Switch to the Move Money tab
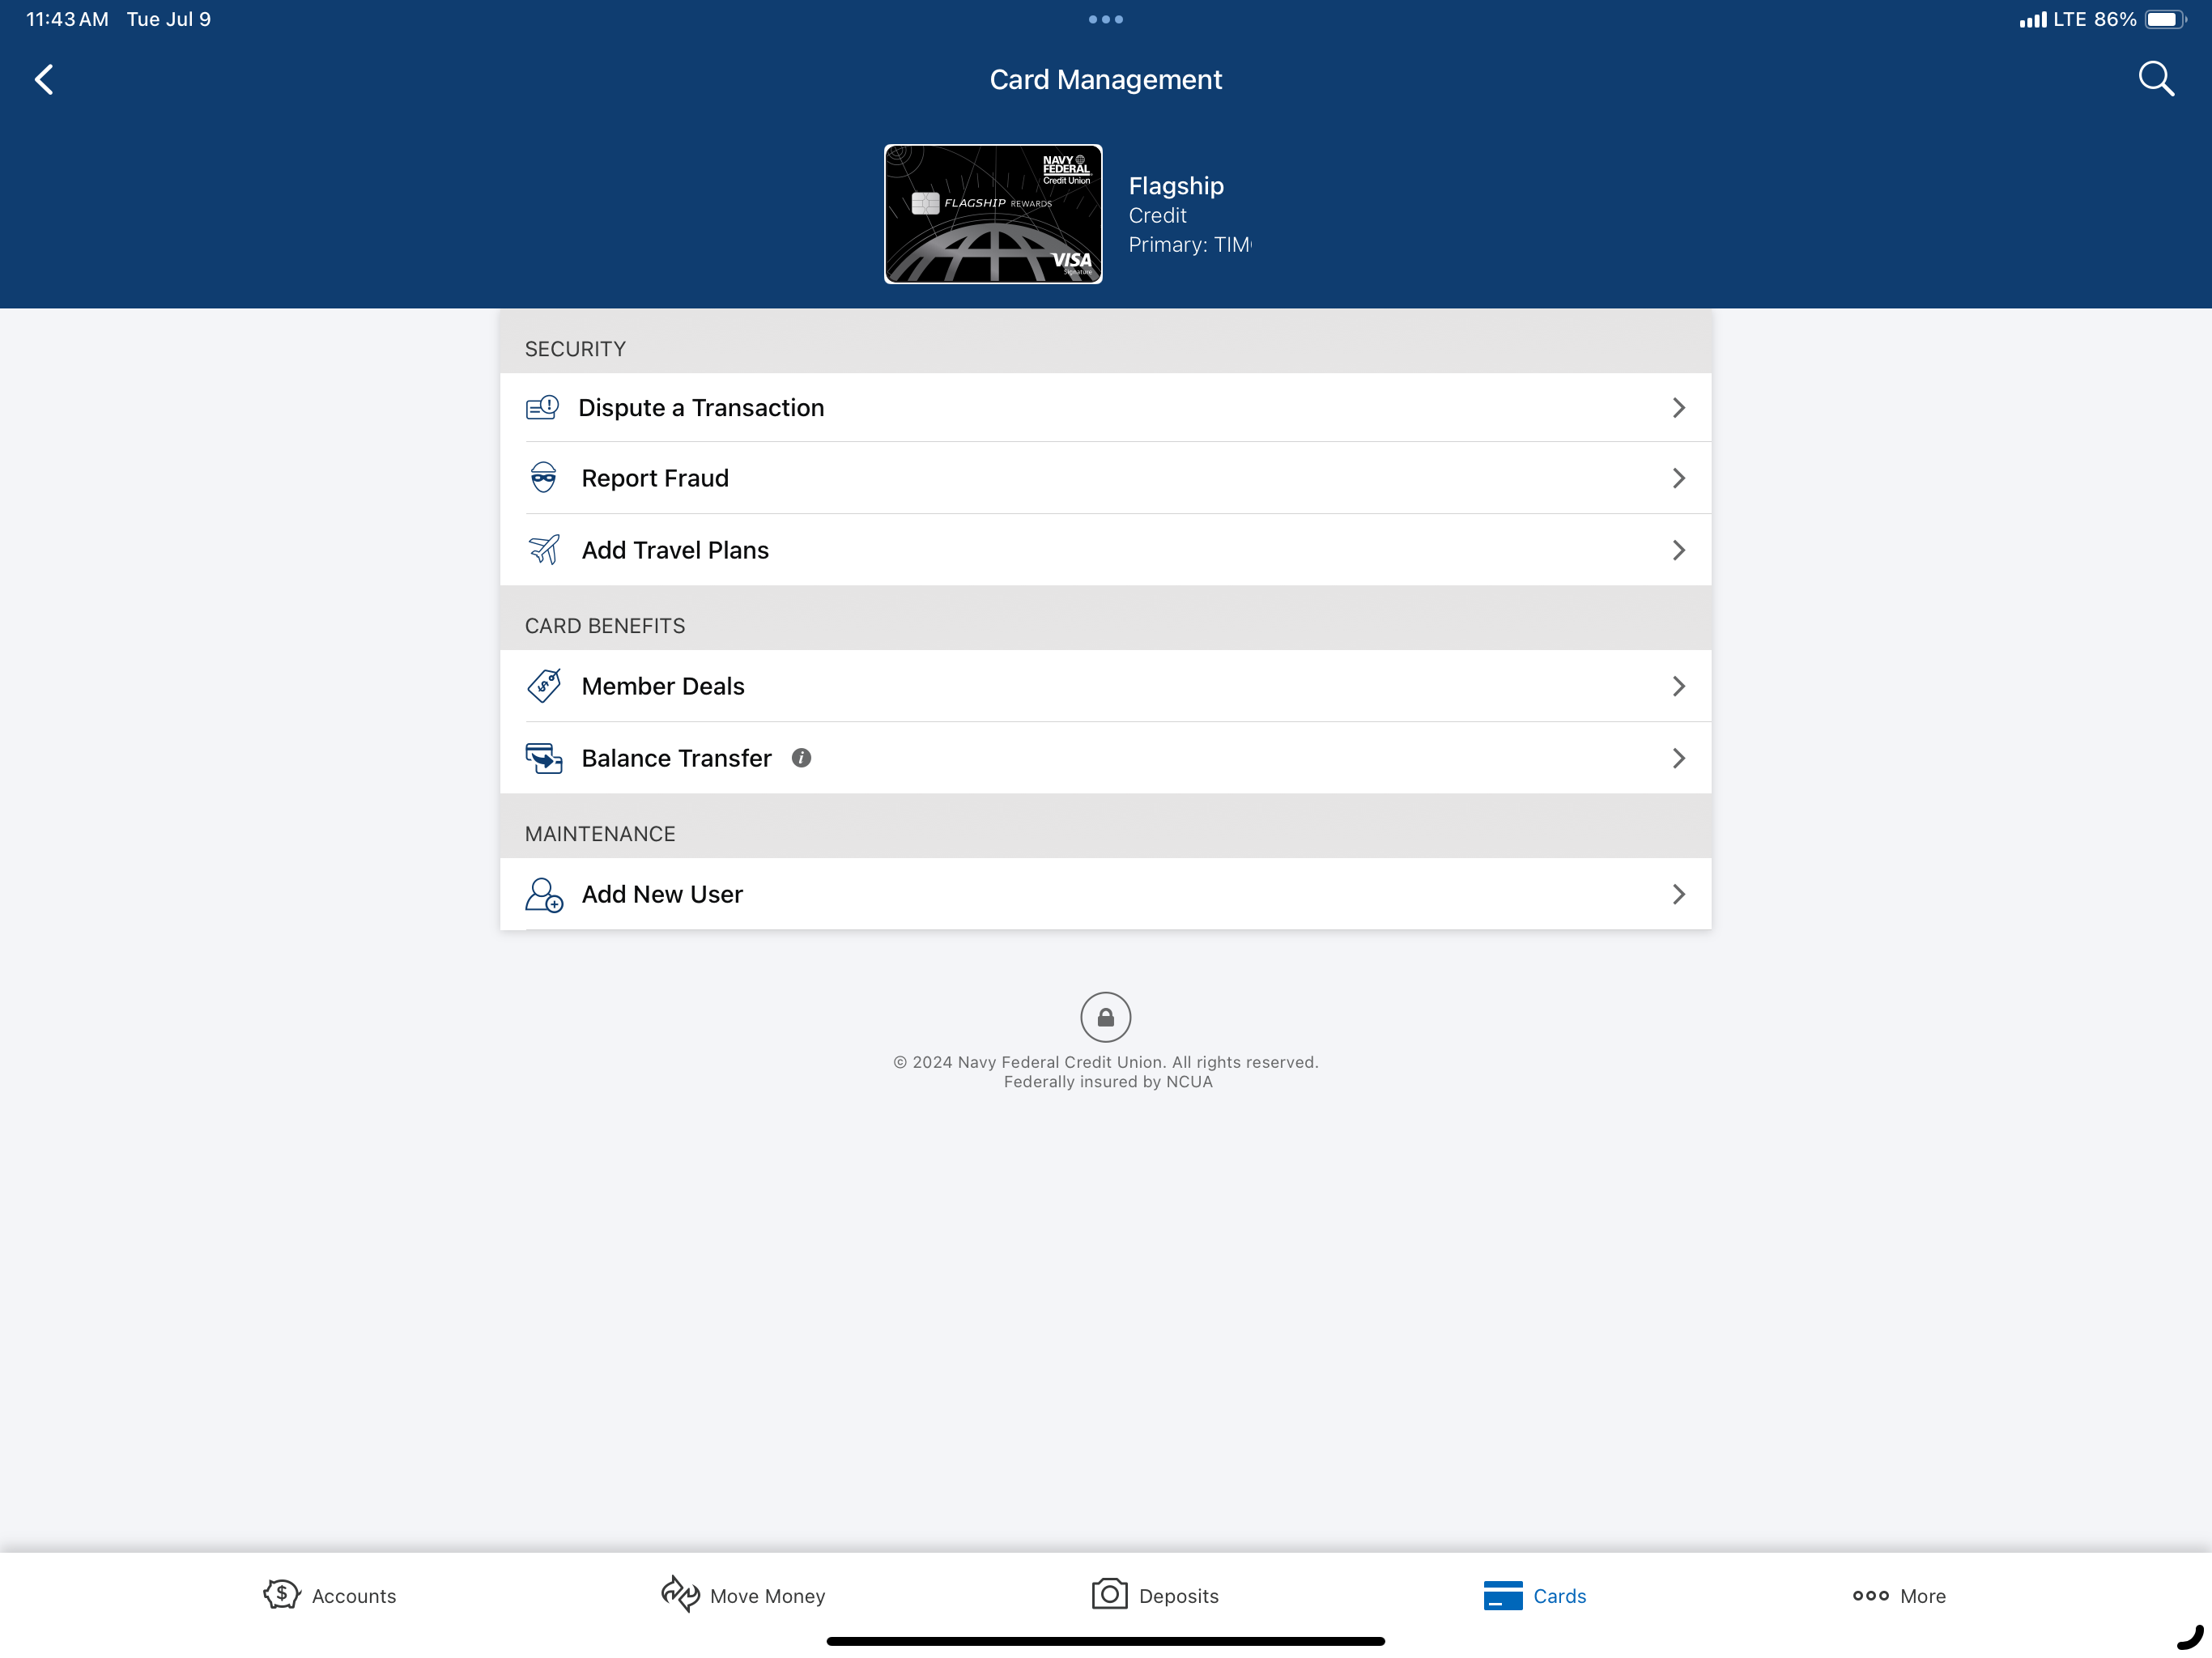The height and width of the screenshot is (1658, 2212). (743, 1595)
